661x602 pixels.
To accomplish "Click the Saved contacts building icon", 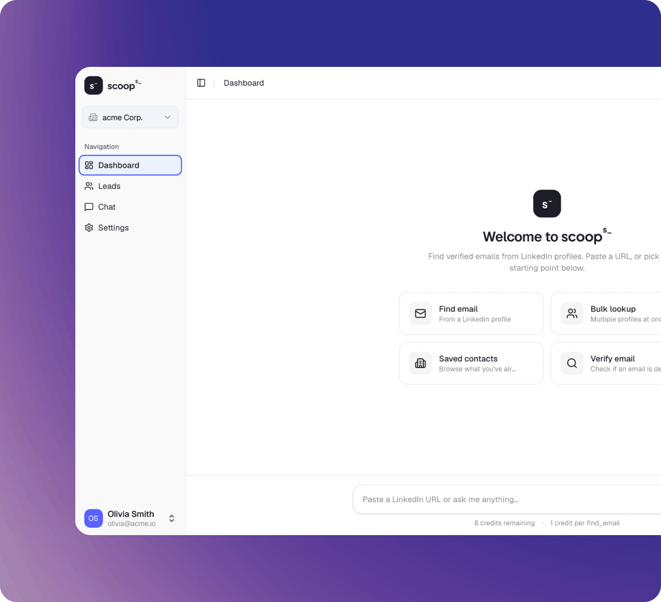I will (x=420, y=363).
